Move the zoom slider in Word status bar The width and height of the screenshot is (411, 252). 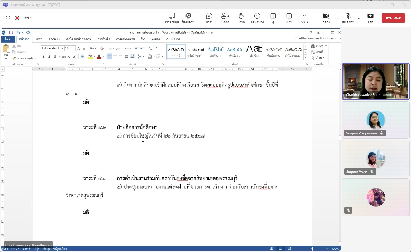(x=312, y=249)
